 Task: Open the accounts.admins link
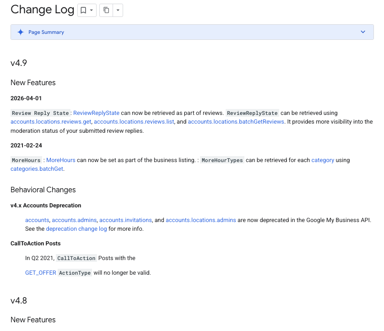click(x=74, y=220)
